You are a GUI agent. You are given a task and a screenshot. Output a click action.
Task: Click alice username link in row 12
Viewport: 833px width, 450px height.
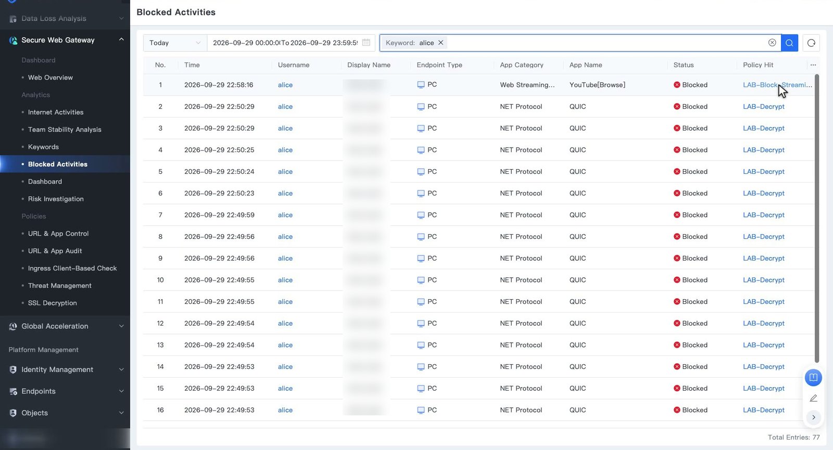click(285, 324)
